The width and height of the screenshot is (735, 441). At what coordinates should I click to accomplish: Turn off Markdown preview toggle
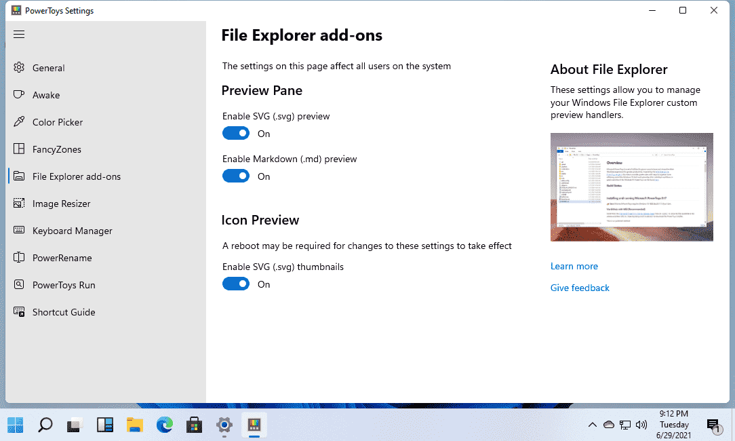click(x=236, y=176)
